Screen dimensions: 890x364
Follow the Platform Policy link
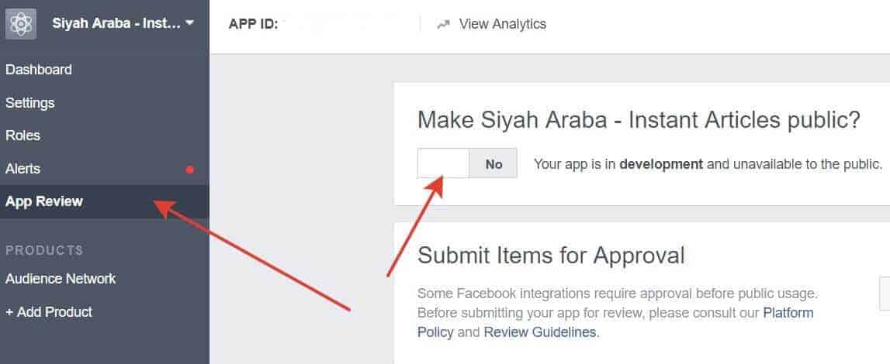(x=615, y=322)
